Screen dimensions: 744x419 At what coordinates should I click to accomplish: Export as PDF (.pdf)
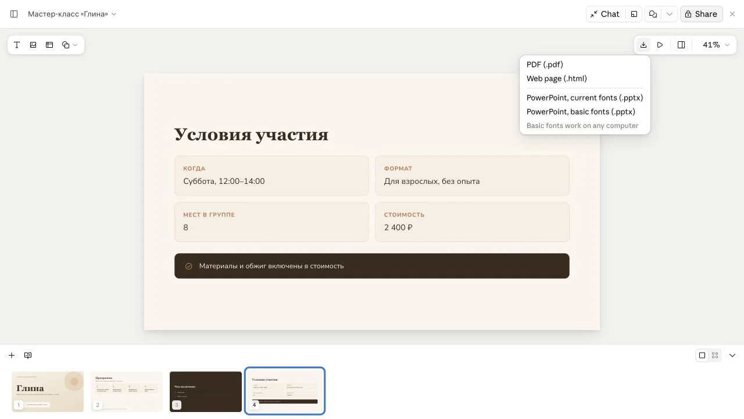coord(585,65)
